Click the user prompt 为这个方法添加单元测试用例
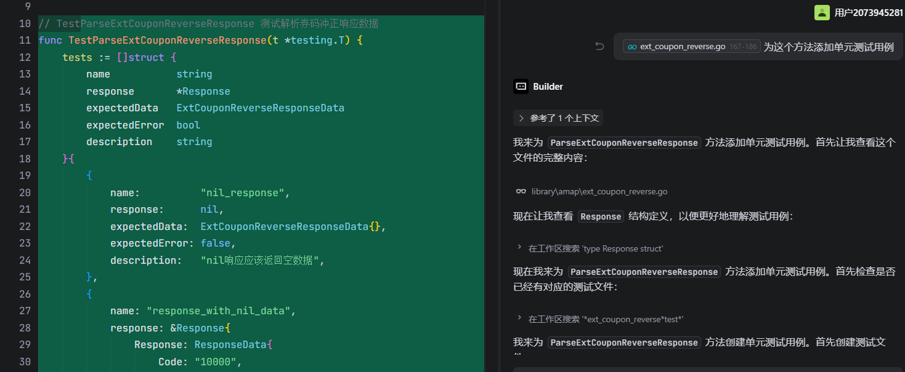Screen dimensions: 905x372 [x=829, y=47]
